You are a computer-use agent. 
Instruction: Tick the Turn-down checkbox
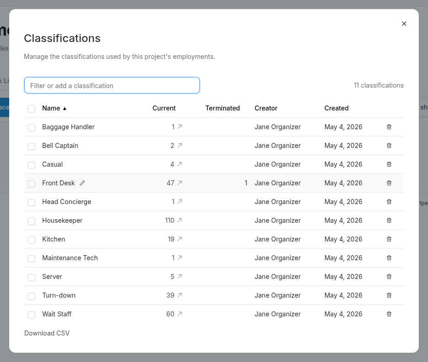32,296
